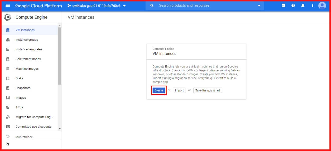
Task: Open the hamburger navigation menu
Action: (x=8, y=5)
